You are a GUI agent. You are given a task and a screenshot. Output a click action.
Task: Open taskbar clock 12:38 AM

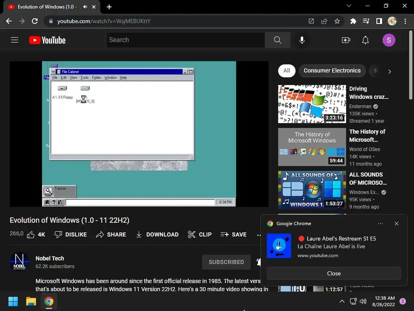coord(383,301)
